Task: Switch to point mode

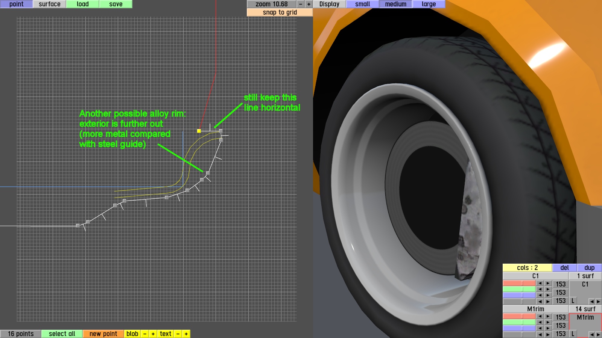Action: [x=16, y=4]
